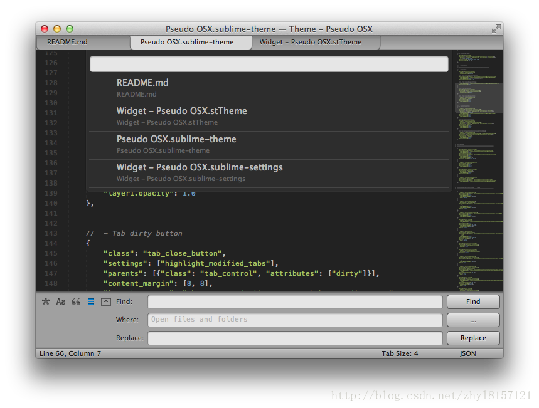The width and height of the screenshot is (539, 408).
Task: Enter full screen via arrows icon
Action: (496, 29)
